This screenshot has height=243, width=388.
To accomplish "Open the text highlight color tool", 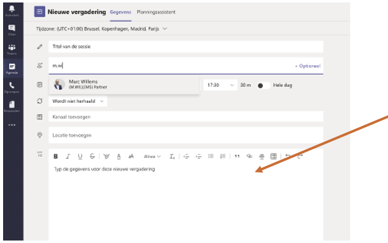I will [x=107, y=156].
